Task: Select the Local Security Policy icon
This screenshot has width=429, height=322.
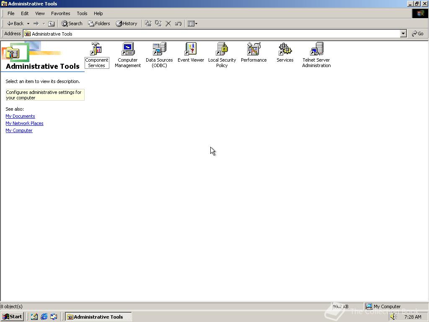Action: pyautogui.click(x=222, y=49)
